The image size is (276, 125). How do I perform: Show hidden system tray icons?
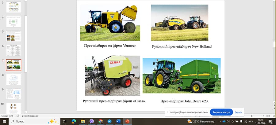pos(220,121)
